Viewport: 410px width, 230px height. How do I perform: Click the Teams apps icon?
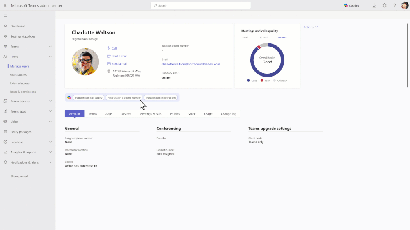tap(5, 111)
